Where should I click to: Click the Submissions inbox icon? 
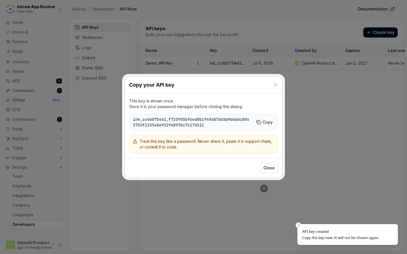point(8,119)
